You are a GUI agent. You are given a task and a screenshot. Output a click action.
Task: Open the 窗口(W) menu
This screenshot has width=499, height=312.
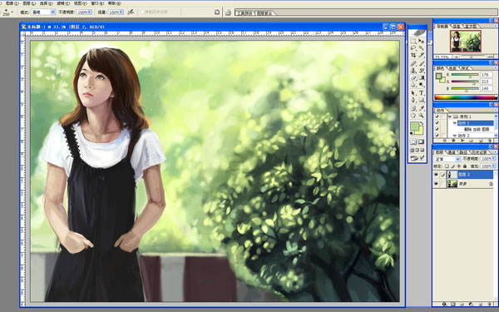click(97, 3)
